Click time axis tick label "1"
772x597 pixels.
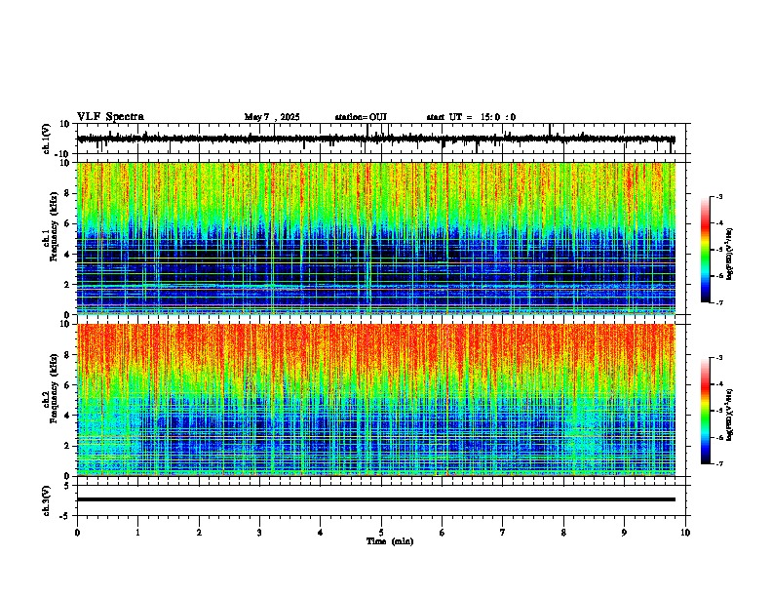pyautogui.click(x=137, y=533)
